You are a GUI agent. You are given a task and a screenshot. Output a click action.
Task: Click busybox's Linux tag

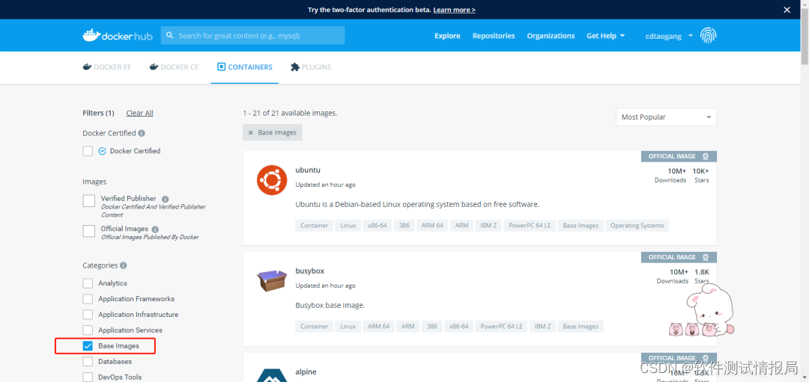348,327
